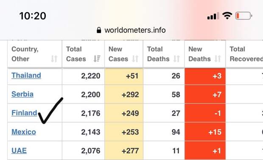Tap the lock icon beside the URL
The width and height of the screenshot is (263, 160).
99,30
